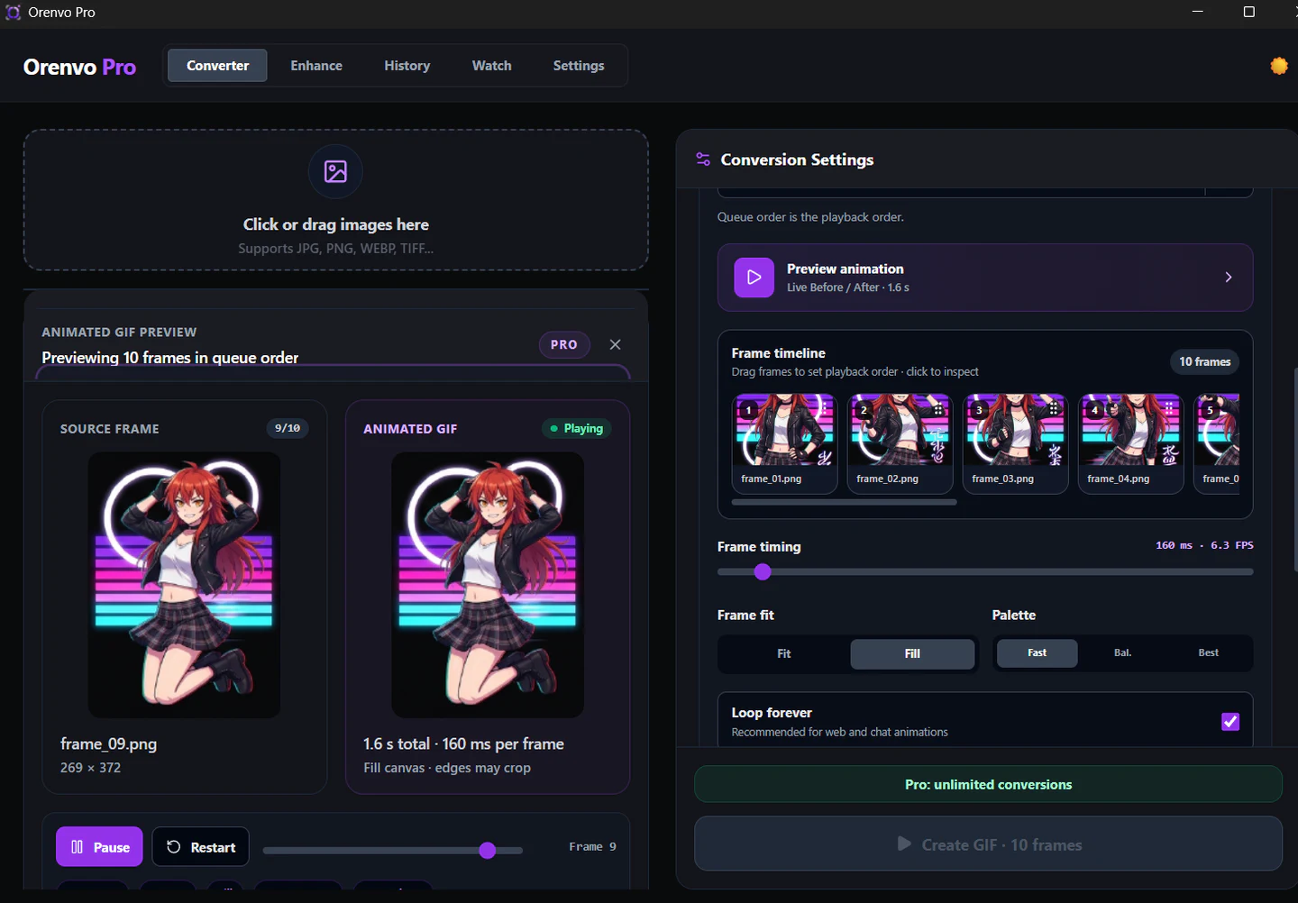Click the '160 ms · 6.3 FPS' value
Image resolution: width=1298 pixels, height=903 pixels.
pyautogui.click(x=1204, y=545)
